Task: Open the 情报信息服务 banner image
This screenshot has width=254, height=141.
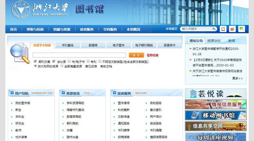Action: [216, 105]
